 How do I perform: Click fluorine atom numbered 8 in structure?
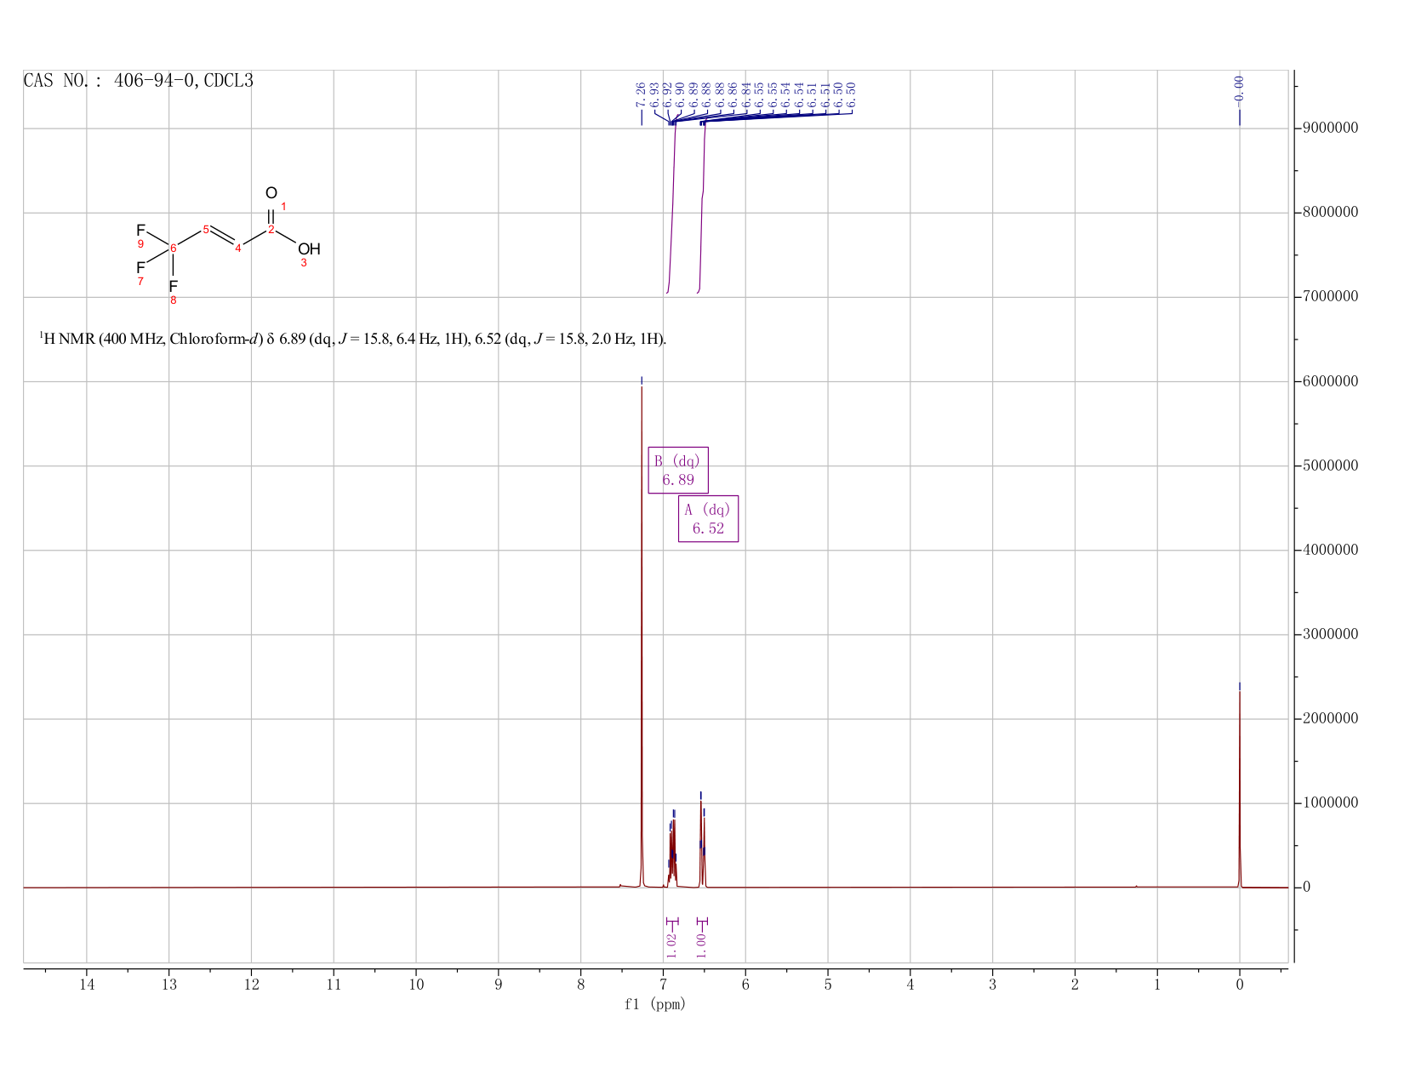point(173,286)
